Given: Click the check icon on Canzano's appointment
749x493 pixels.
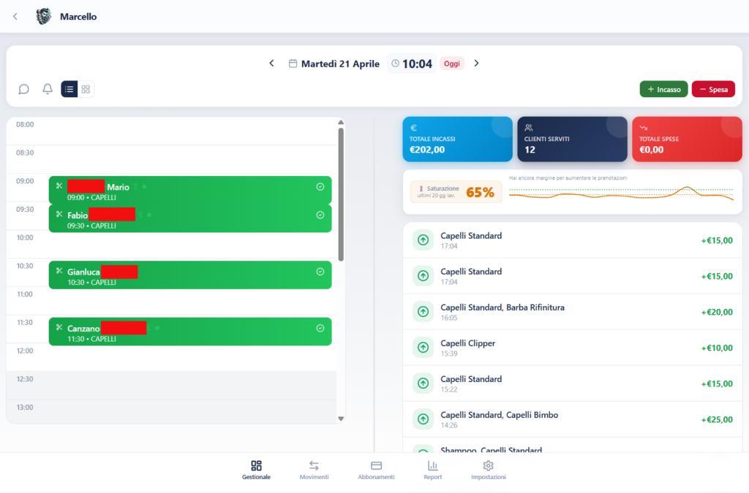Looking at the screenshot, I should pos(320,328).
